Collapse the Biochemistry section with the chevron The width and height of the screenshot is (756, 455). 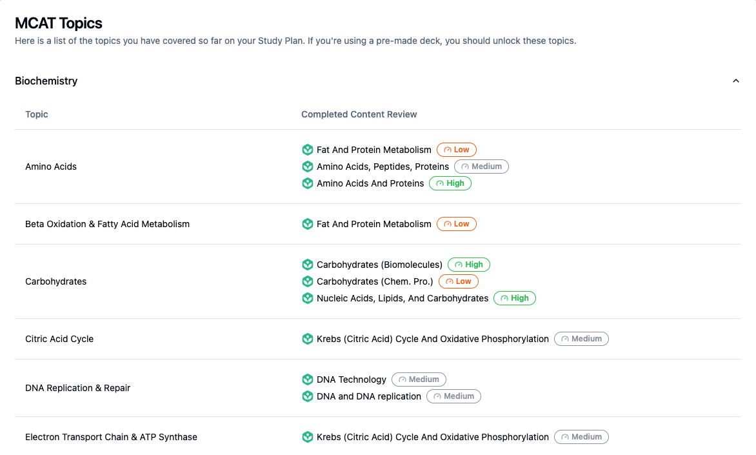click(735, 81)
